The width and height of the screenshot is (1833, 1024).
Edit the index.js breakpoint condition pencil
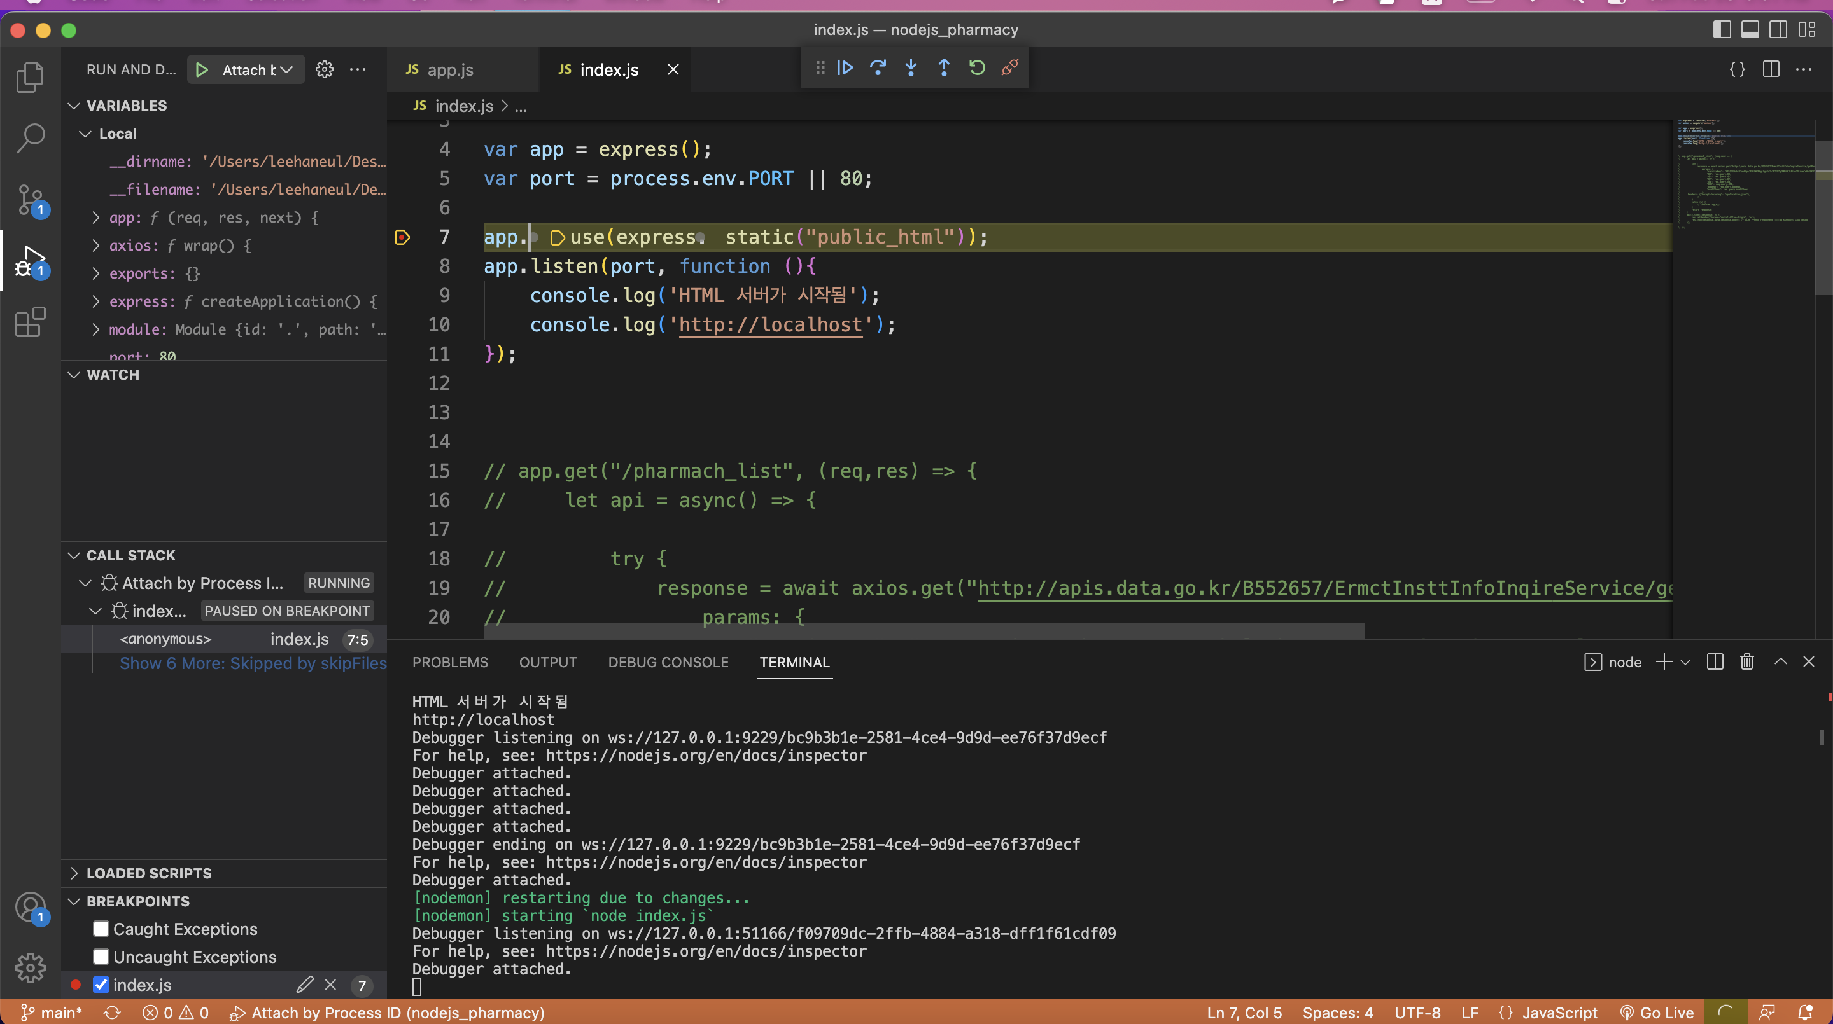click(305, 984)
